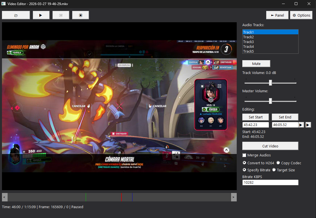Select Track5 in Audio Tracks list
316x218 pixels.
click(270, 51)
